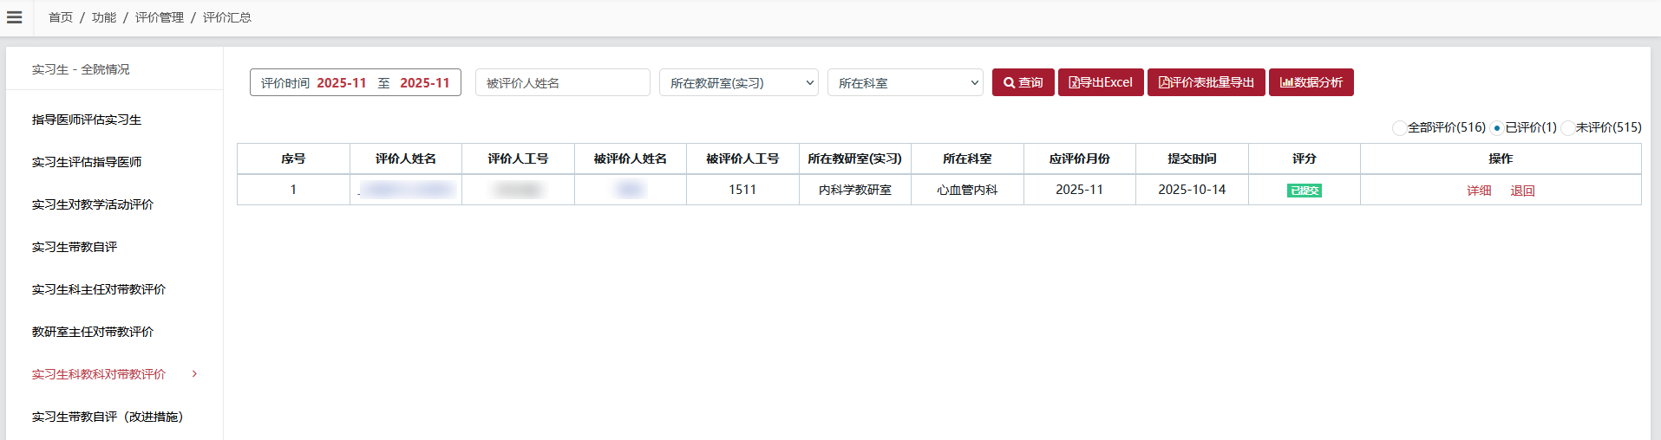
Task: Click 应评价月份 column header
Action: [x=1080, y=159]
